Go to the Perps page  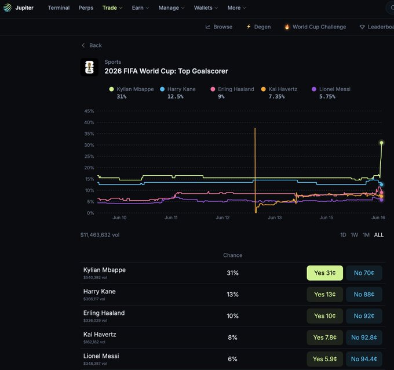pos(86,8)
